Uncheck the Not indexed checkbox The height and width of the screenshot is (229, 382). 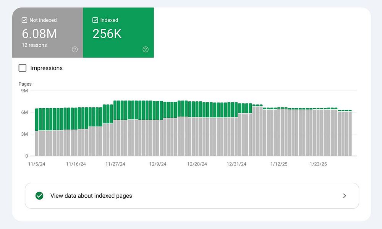25,20
